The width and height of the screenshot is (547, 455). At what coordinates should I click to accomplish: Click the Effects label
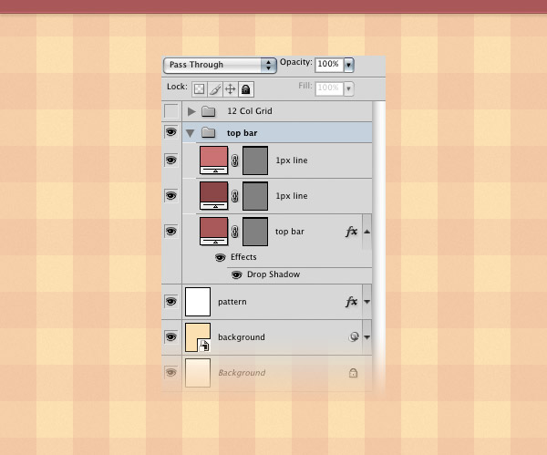243,257
